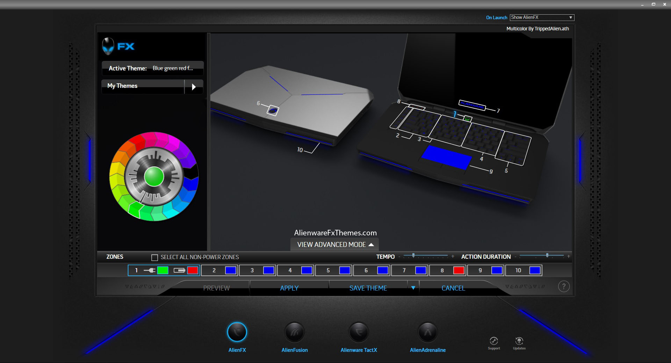This screenshot has width=671, height=363.
Task: Select zone 8 red color swatch
Action: [x=459, y=270]
